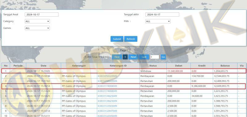
Task: Select debet amount 11,340,000.00
Action: (x=175, y=71)
